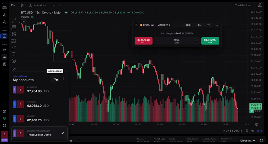
Task: Click the green diamond icon in sidebar
Action: point(4,118)
